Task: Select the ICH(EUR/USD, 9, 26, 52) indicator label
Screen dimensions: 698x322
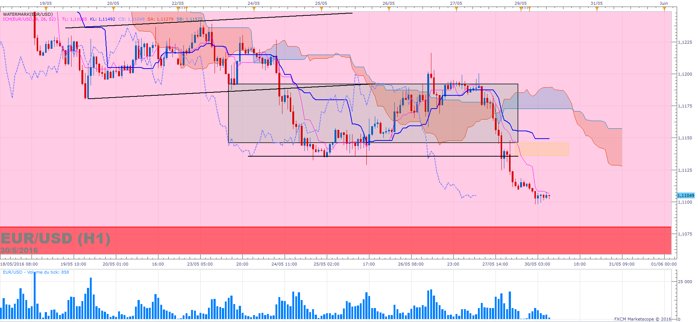Action: [29, 19]
